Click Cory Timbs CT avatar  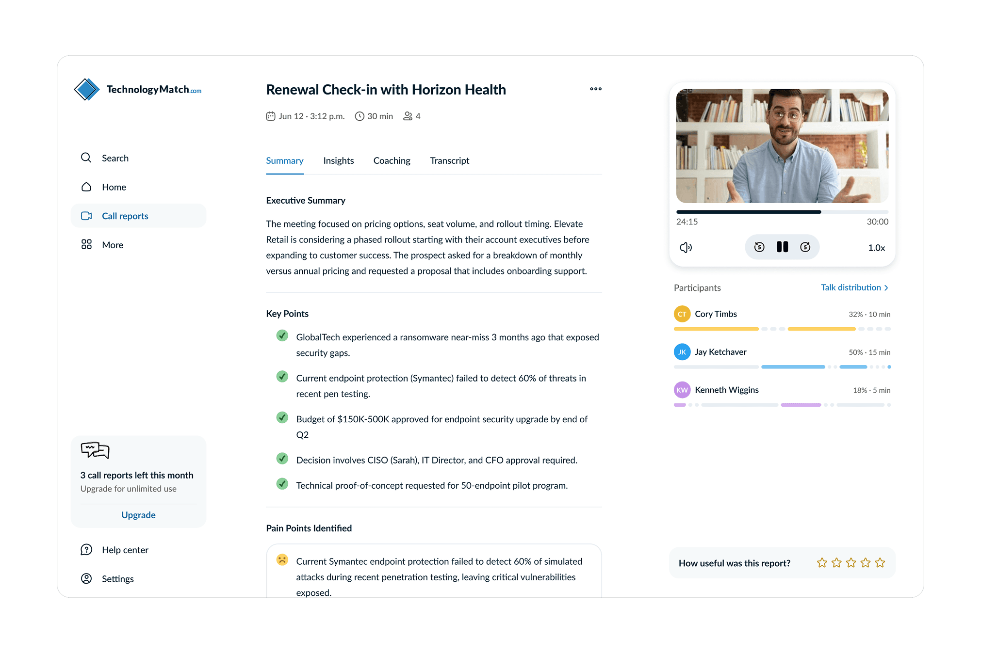click(x=682, y=314)
